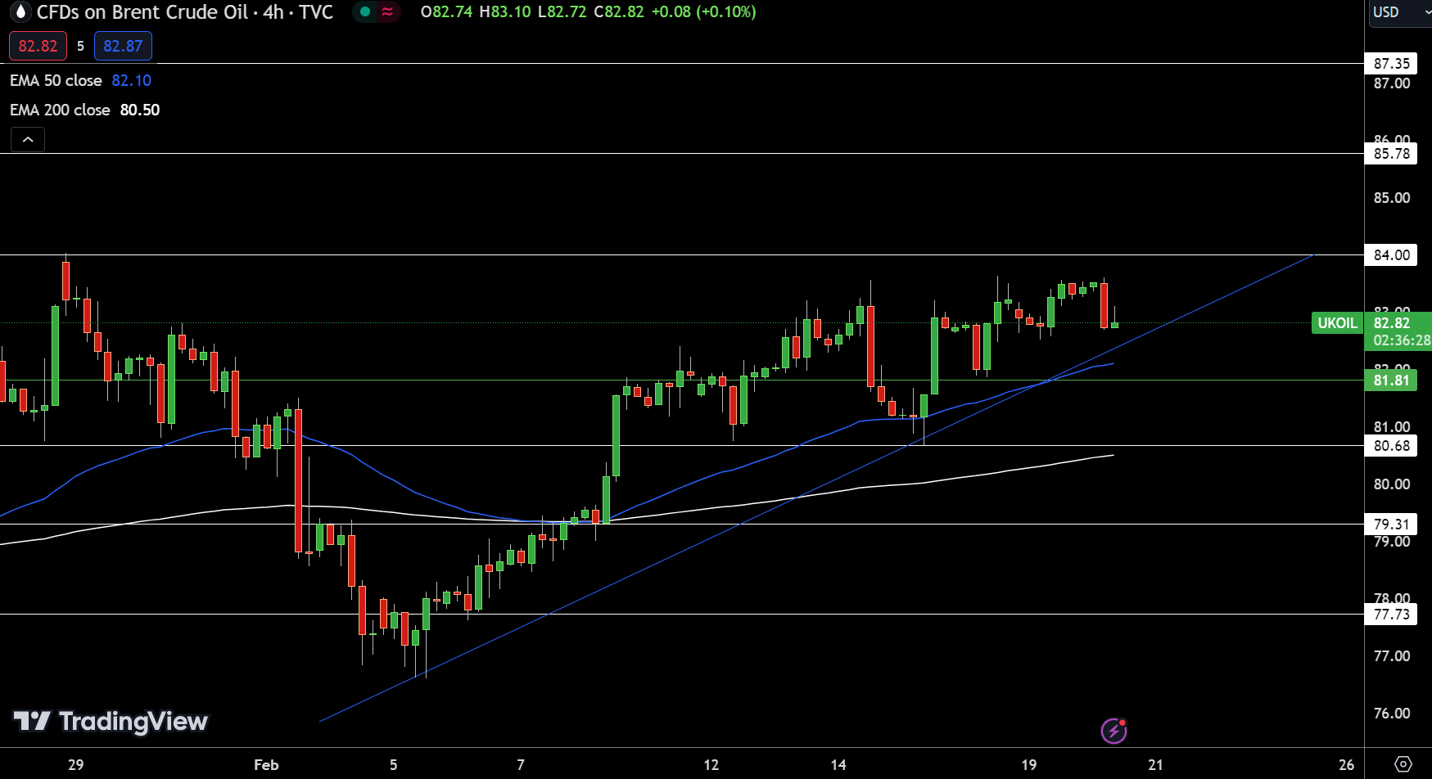Click the blue buy price 82.87 button
Viewport: 1432px width, 779px height.
123,47
